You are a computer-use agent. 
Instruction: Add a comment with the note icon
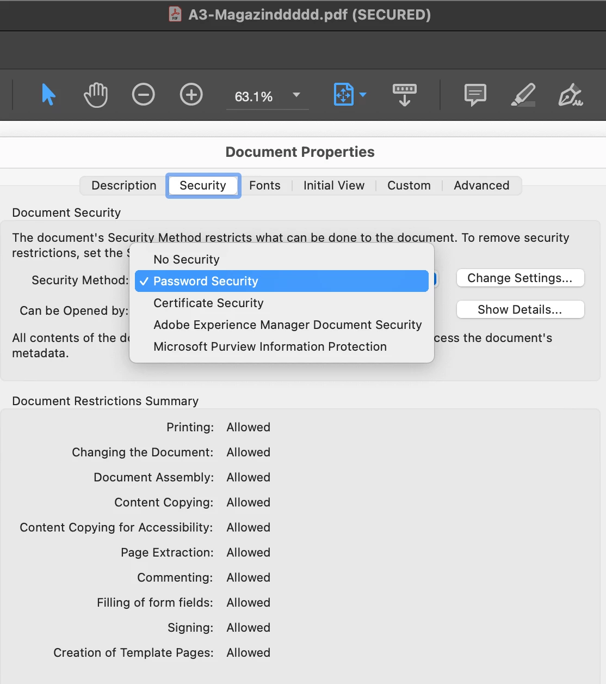pos(475,95)
